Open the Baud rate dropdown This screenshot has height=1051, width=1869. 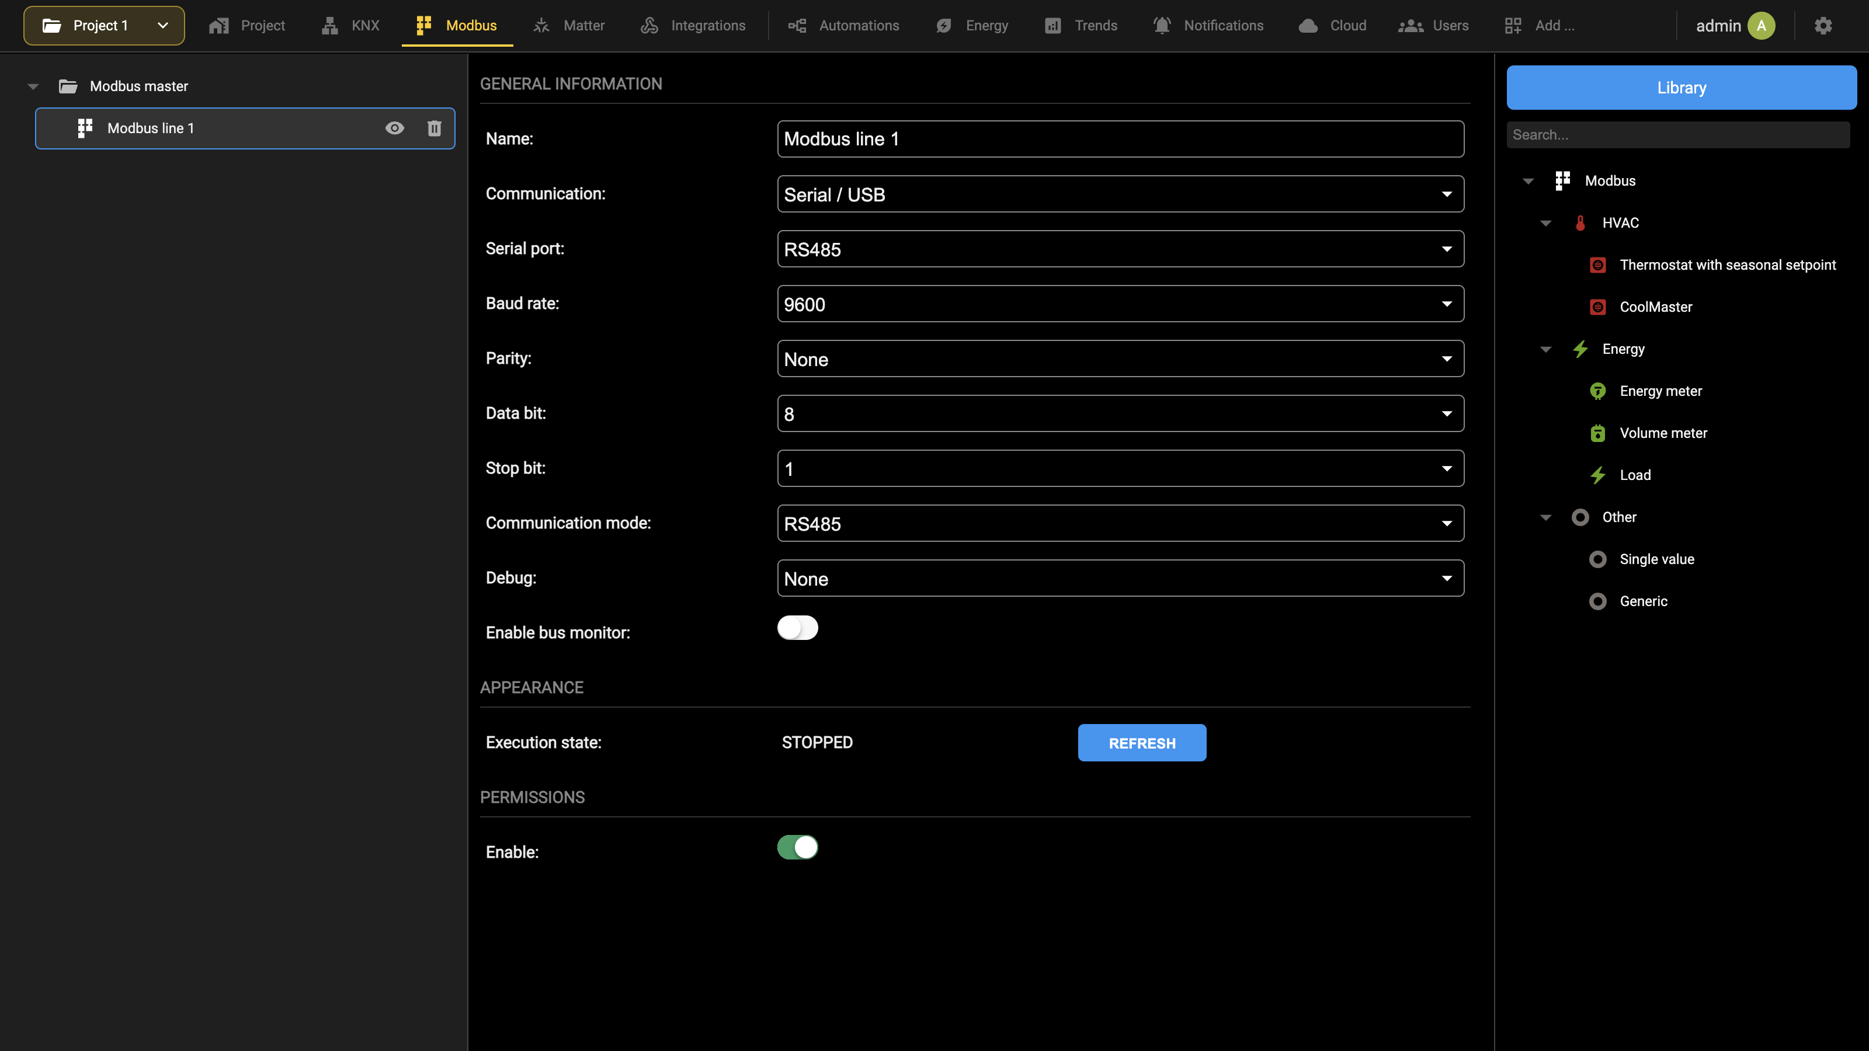coord(1120,304)
